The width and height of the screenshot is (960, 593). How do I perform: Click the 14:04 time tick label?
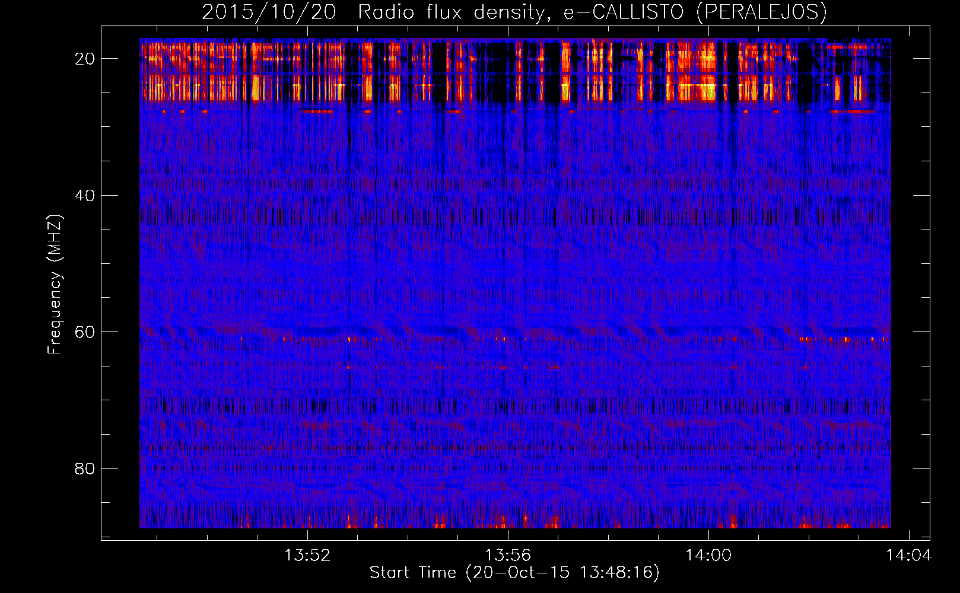click(x=909, y=556)
